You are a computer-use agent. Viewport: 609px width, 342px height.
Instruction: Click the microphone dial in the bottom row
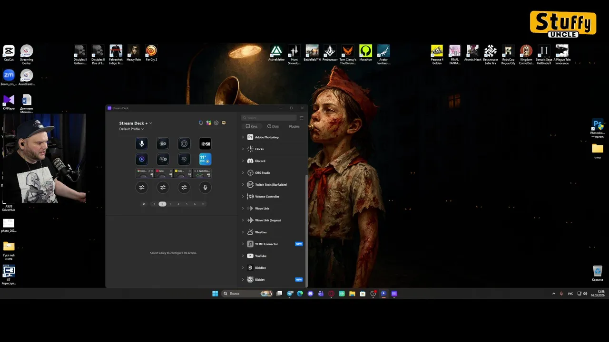pyautogui.click(x=205, y=187)
